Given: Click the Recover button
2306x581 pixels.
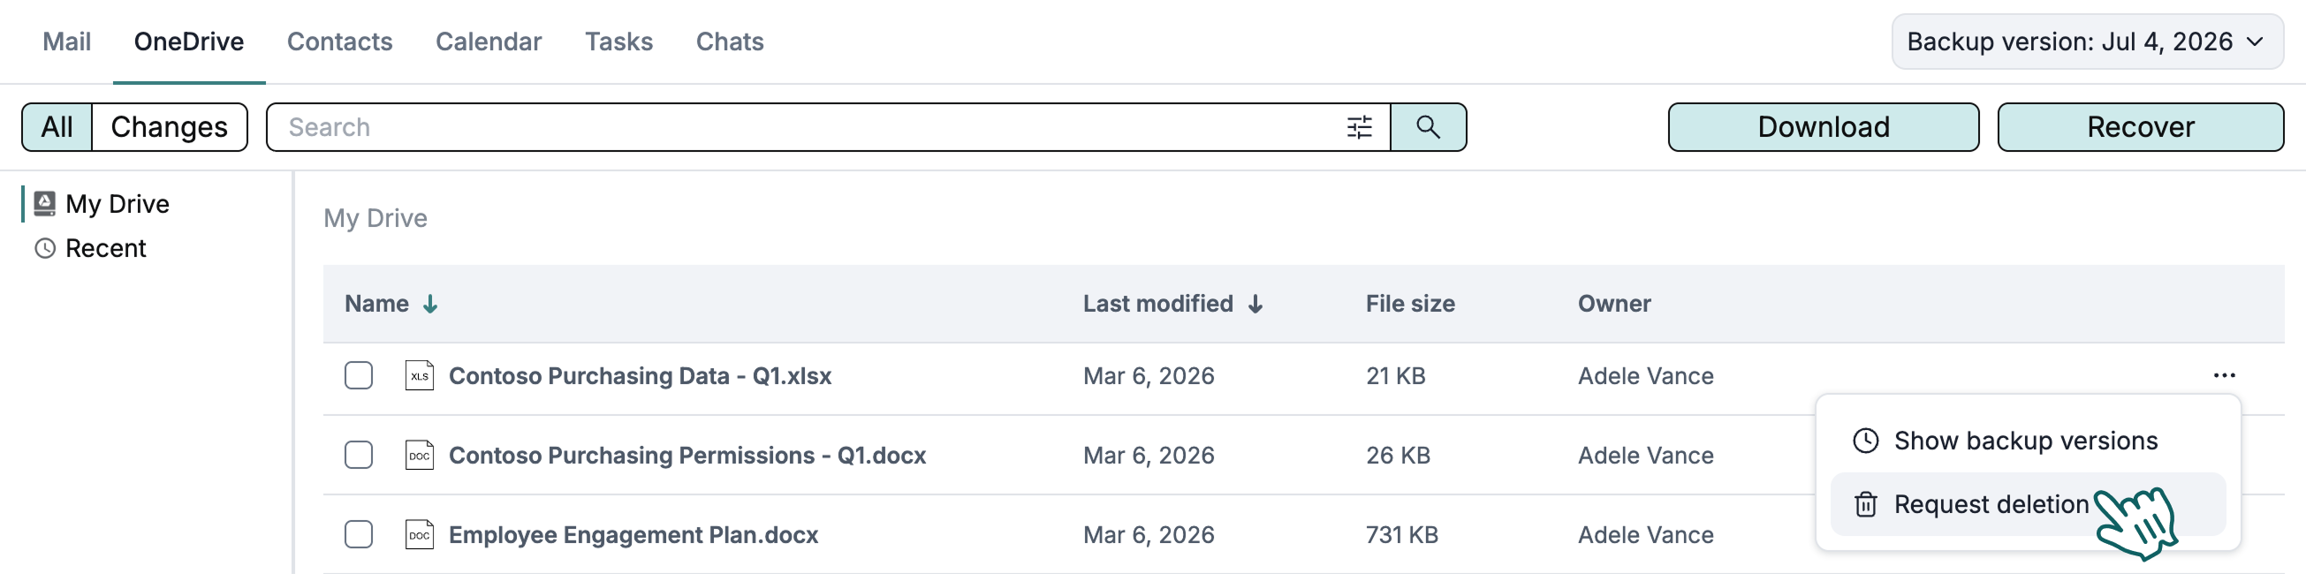Looking at the screenshot, I should pos(2140,127).
